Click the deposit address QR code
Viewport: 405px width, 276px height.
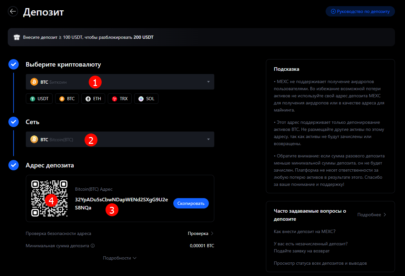pyautogui.click(x=49, y=198)
